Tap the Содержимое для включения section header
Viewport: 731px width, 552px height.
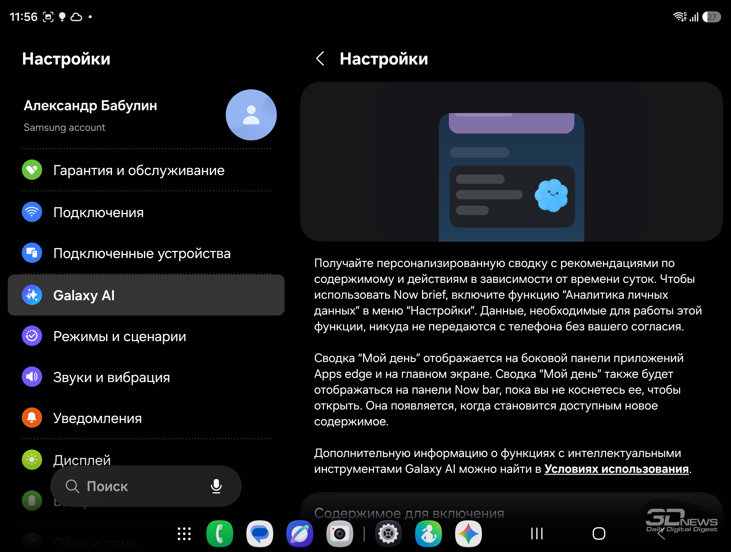point(409,513)
